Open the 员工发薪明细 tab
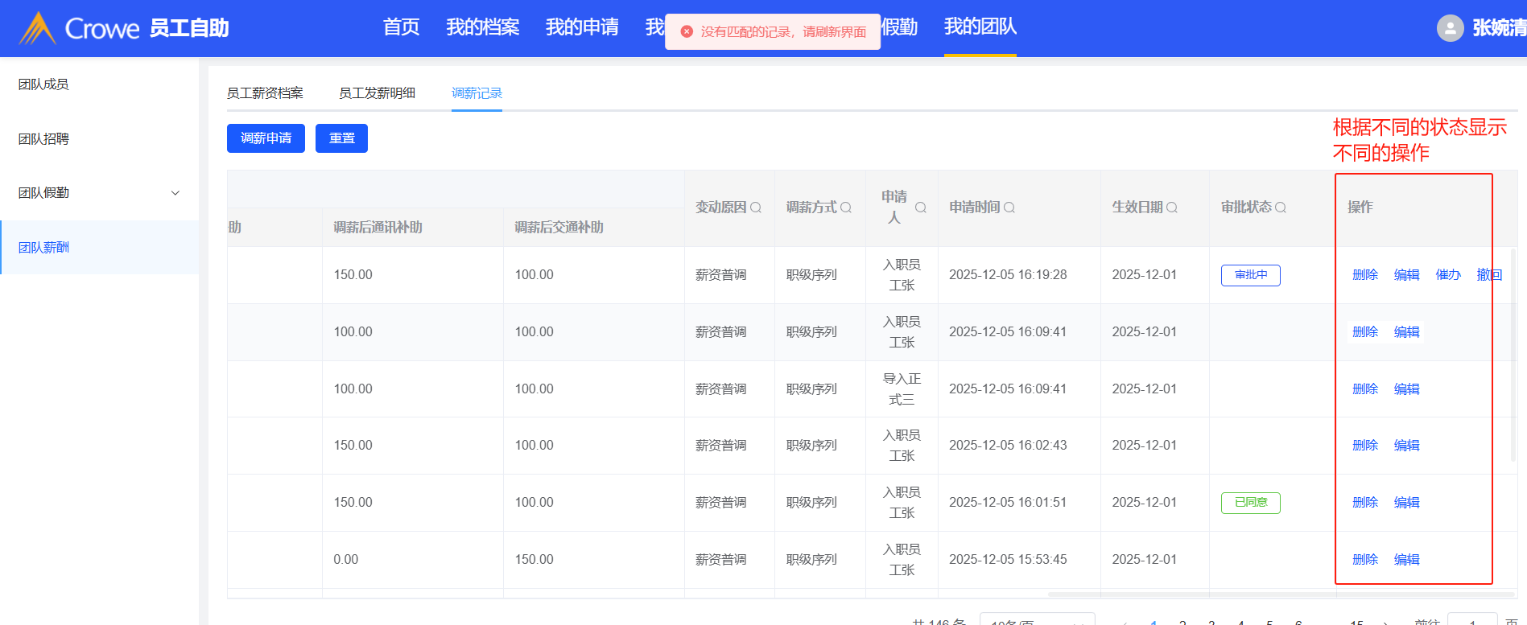Screen dimensions: 1527x625 tap(377, 93)
